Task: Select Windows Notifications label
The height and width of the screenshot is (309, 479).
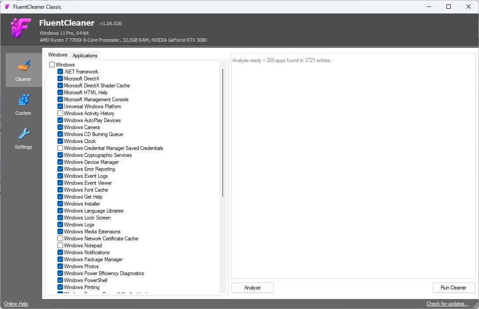Action: click(x=87, y=253)
